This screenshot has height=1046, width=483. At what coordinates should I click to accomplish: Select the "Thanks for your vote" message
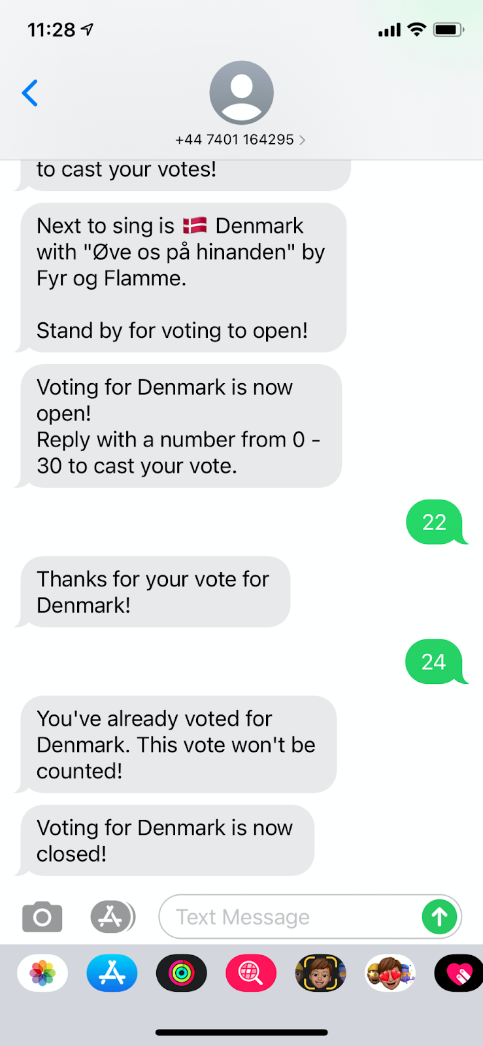pos(154,592)
